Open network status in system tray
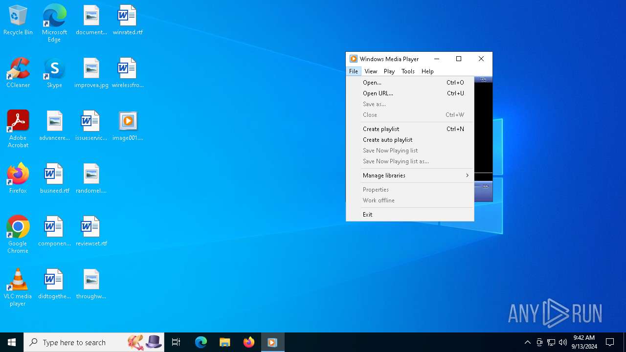 tap(551, 342)
